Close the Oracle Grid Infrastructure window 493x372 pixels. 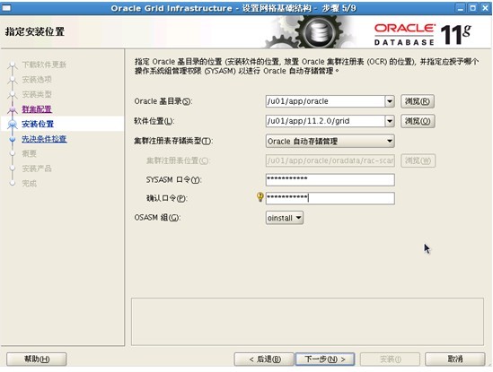click(x=485, y=8)
